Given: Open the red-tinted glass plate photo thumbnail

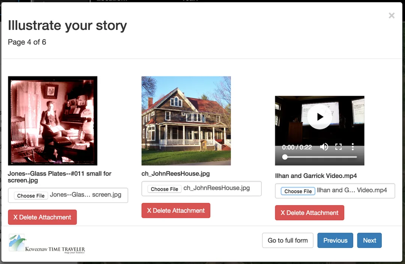Looking at the screenshot, I should tap(53, 121).
